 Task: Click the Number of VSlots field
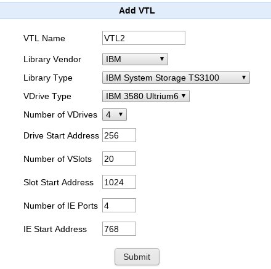coord(119,159)
